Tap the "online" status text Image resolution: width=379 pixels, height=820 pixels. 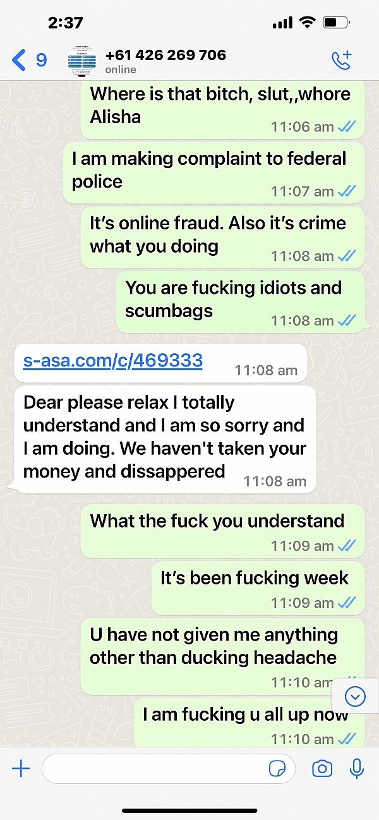121,69
